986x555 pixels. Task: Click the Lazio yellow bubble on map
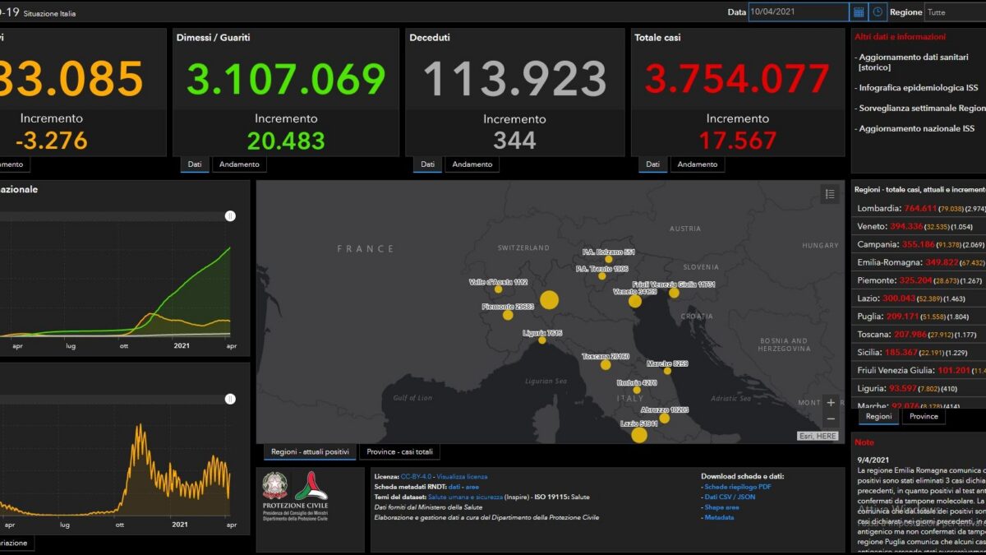coord(639,434)
